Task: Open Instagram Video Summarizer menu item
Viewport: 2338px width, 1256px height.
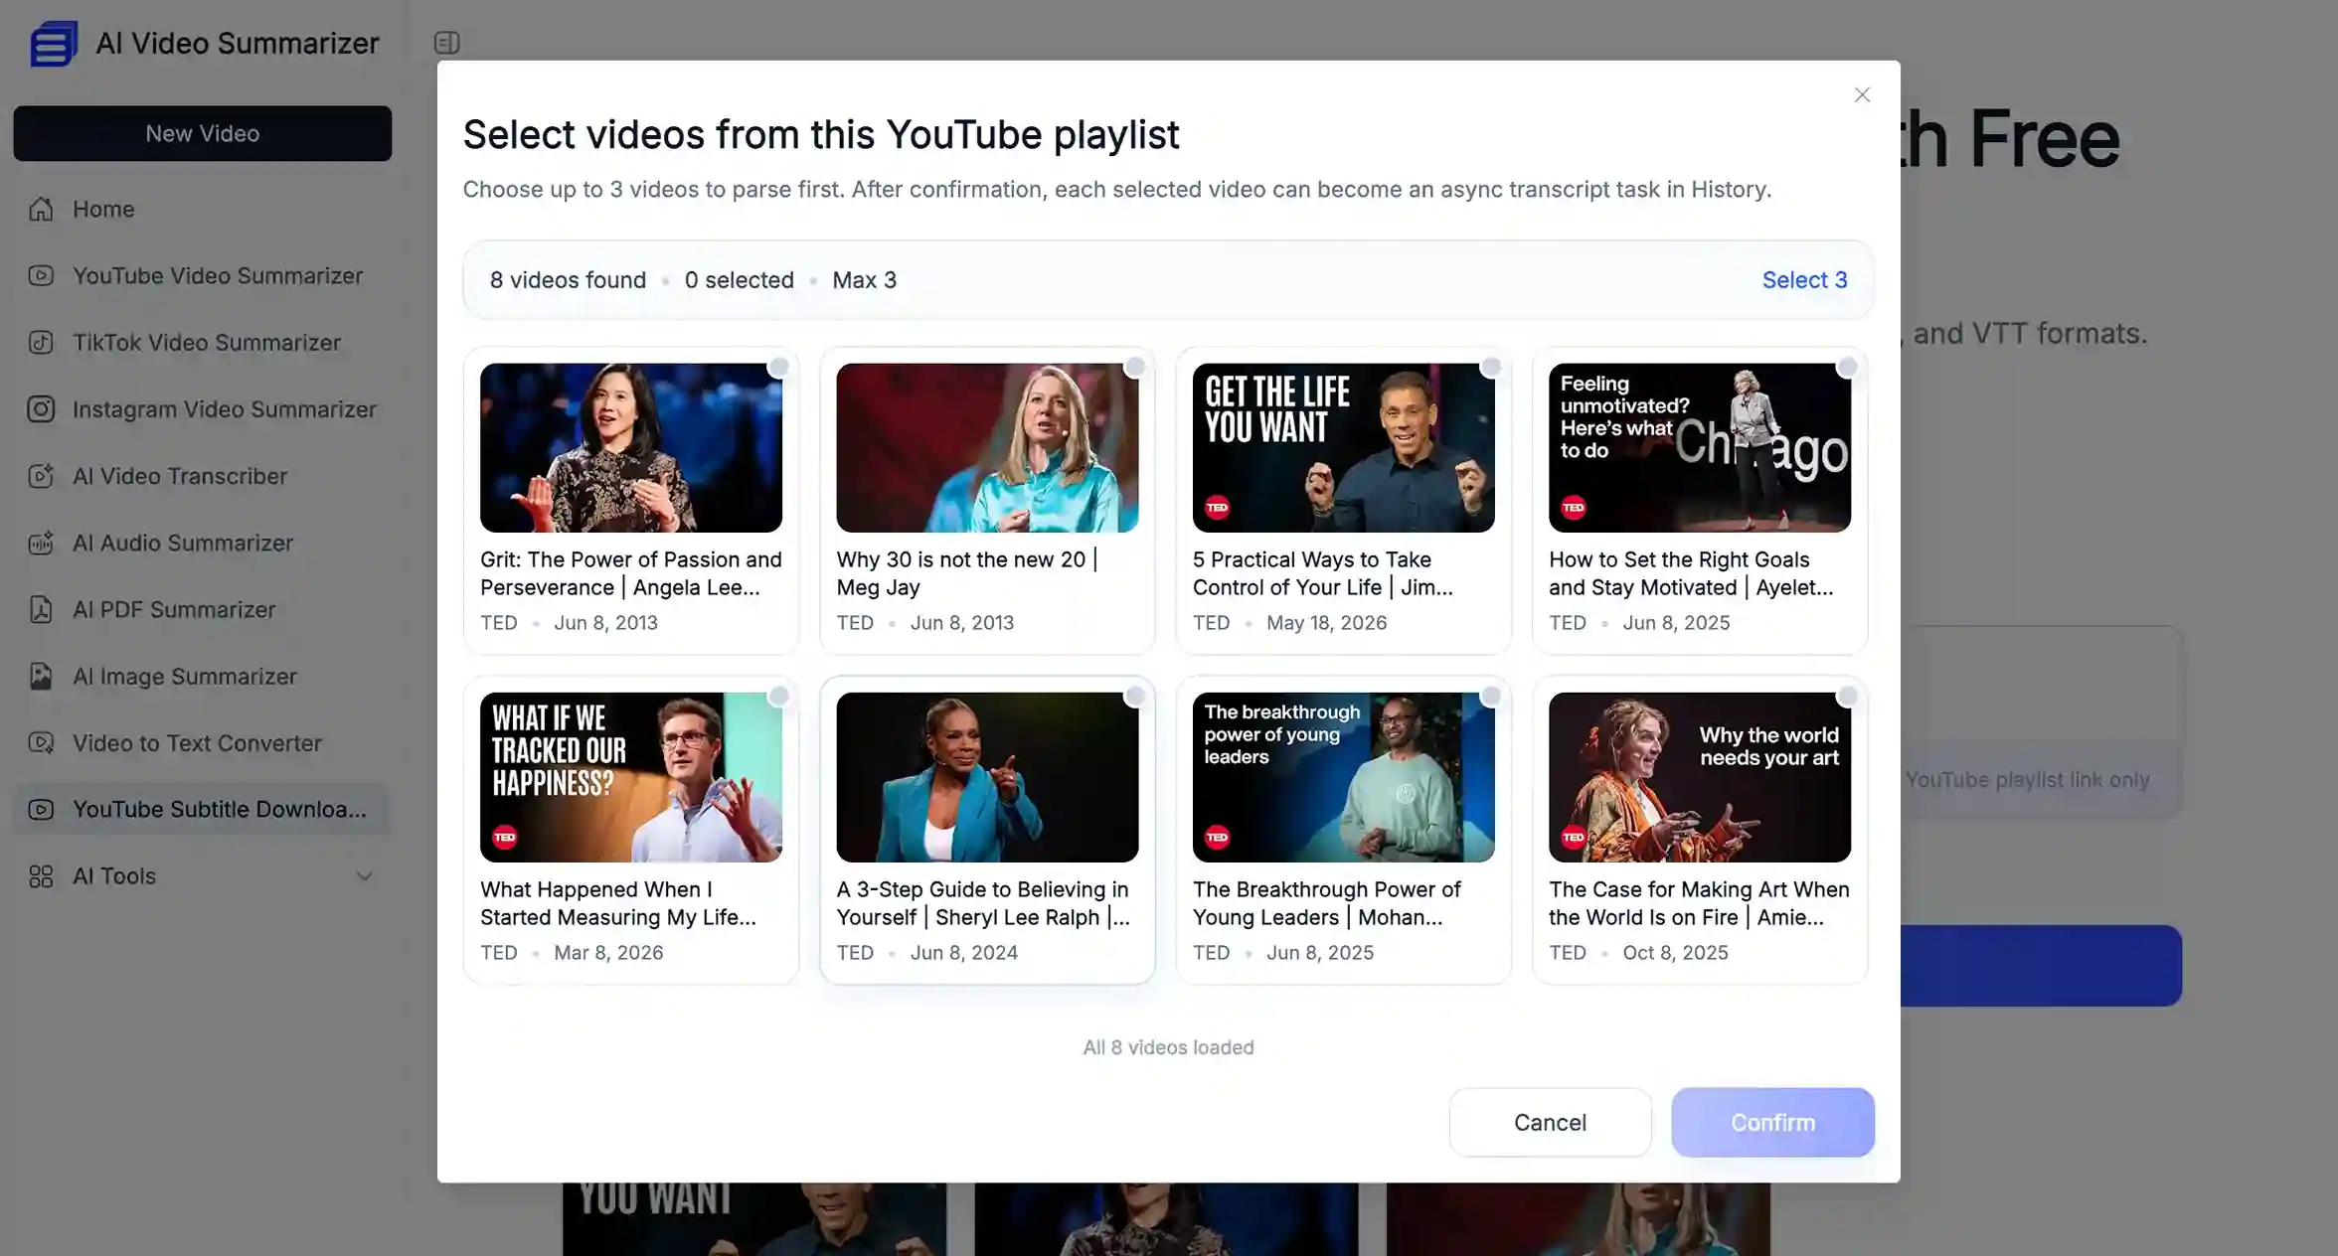Action: (x=202, y=409)
